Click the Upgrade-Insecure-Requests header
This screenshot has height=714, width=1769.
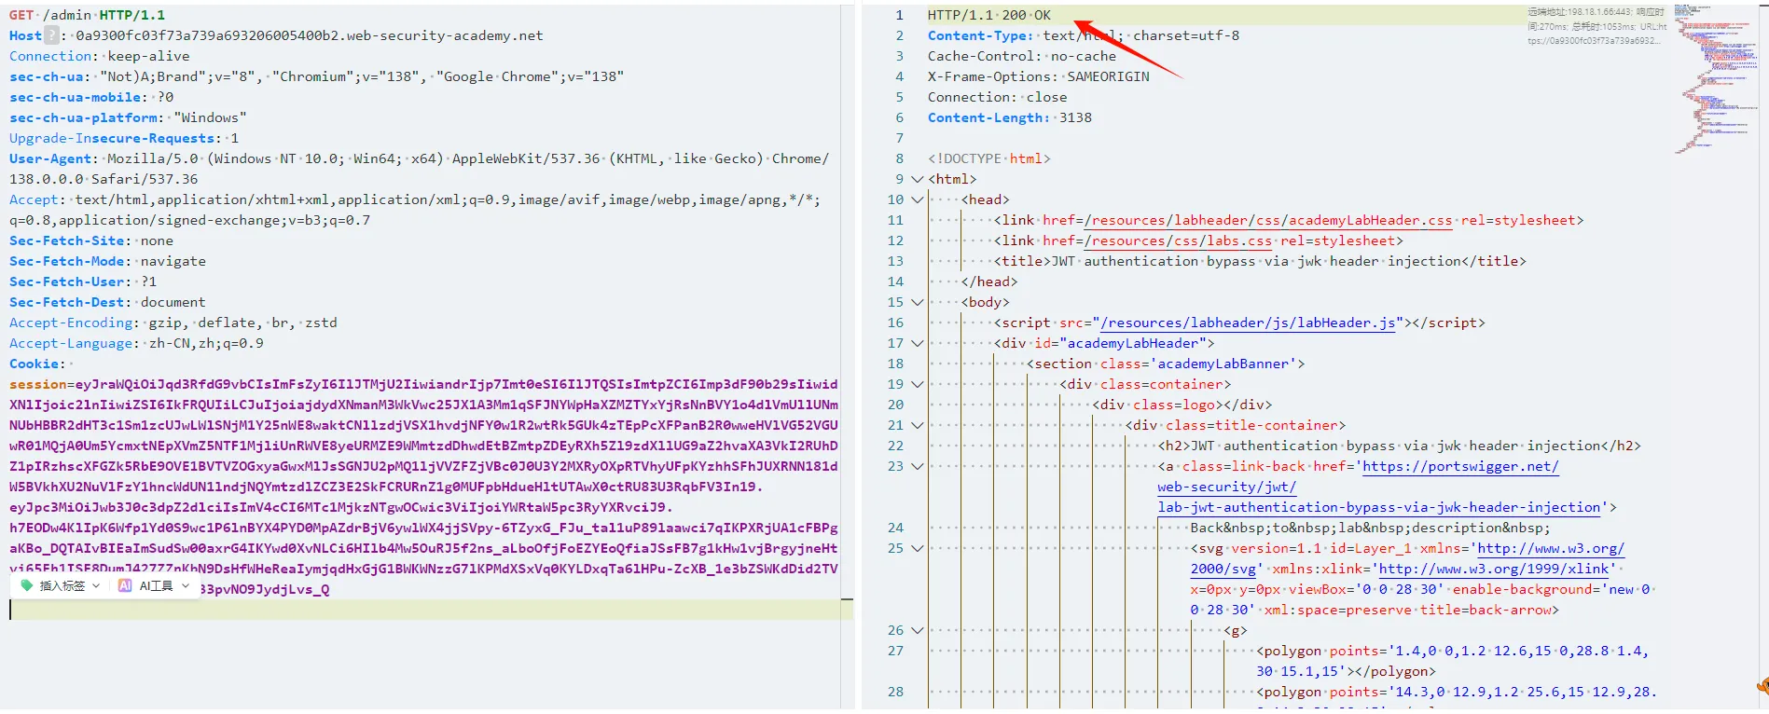tap(124, 138)
